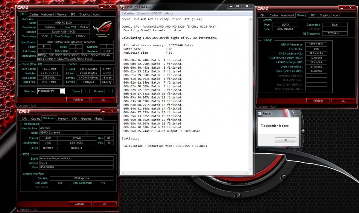Click the Channels # value Dual
The width and height of the screenshot is (359, 213).
334,25
